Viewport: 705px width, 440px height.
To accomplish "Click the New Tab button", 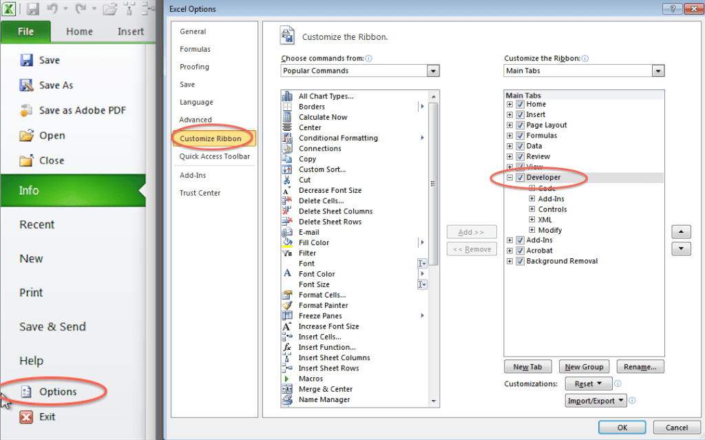I will 528,366.
